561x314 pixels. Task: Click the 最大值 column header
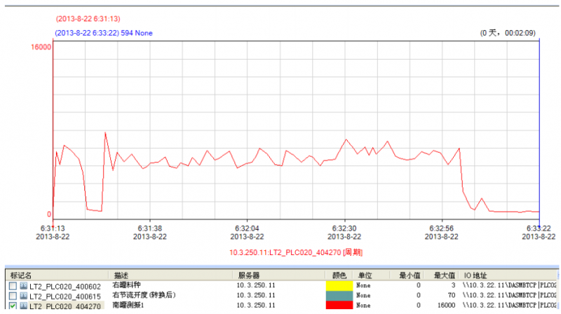coord(445,275)
